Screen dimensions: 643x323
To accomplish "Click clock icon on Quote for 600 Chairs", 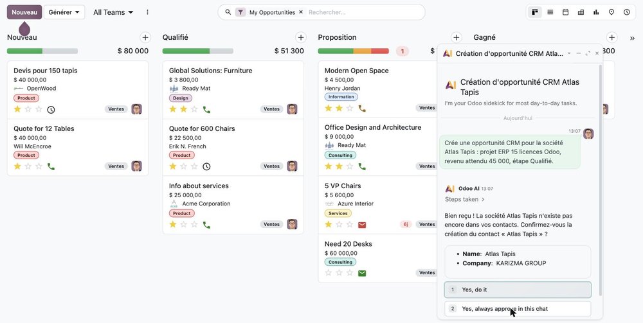I will pos(206,166).
